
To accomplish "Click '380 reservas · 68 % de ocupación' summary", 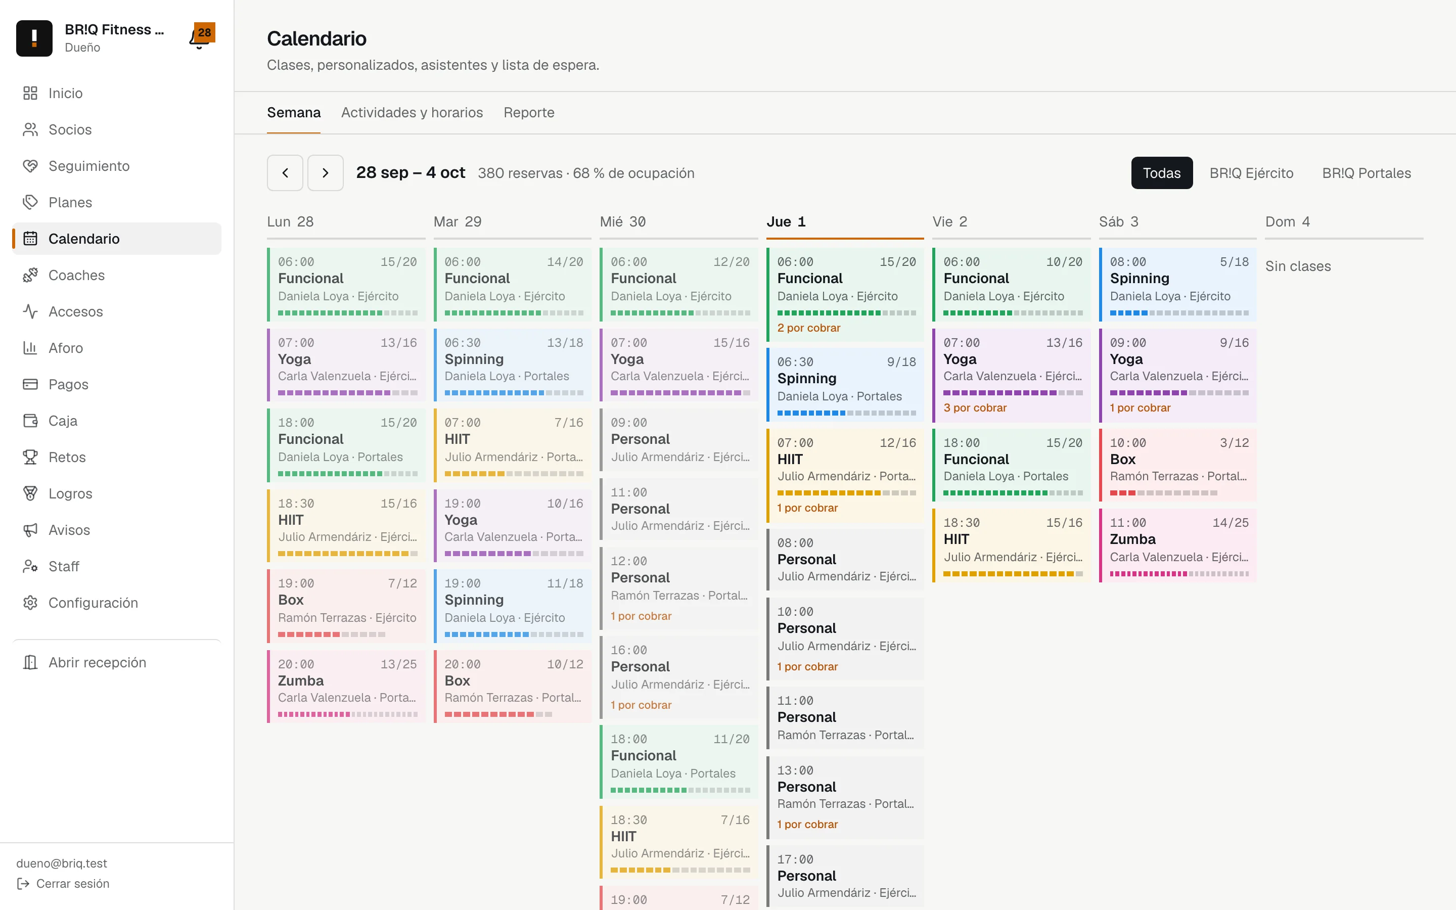I will pos(586,173).
